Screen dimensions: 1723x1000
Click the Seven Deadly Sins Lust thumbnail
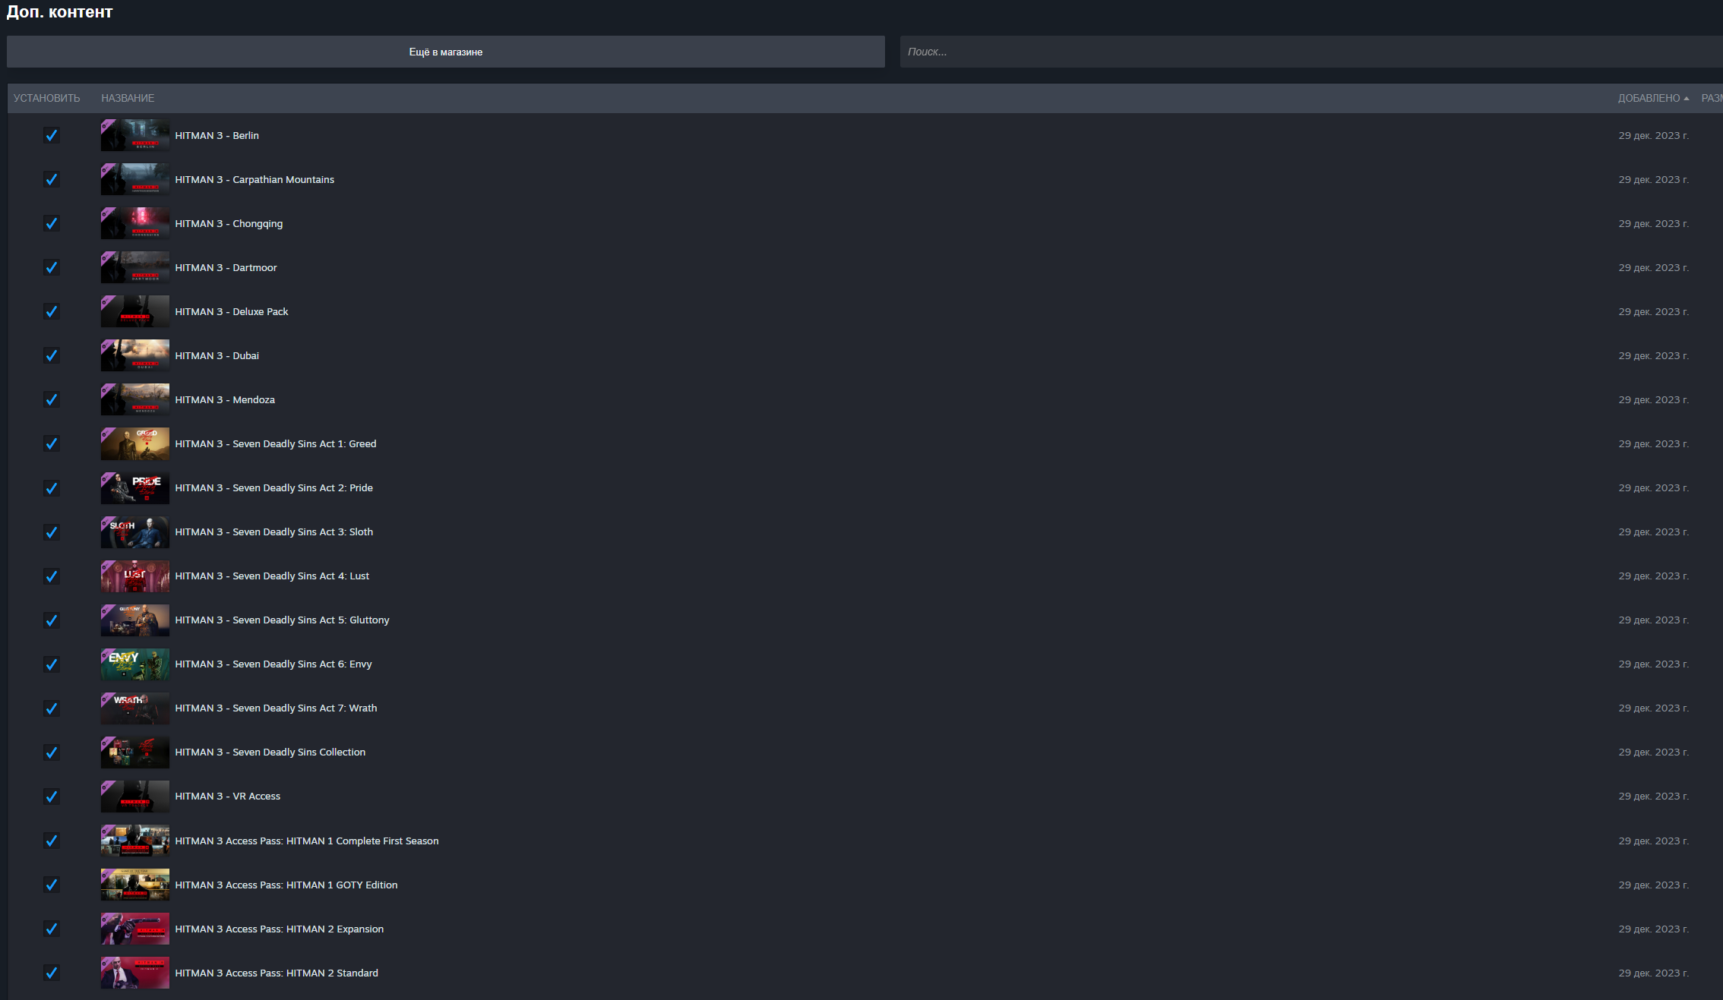click(135, 576)
